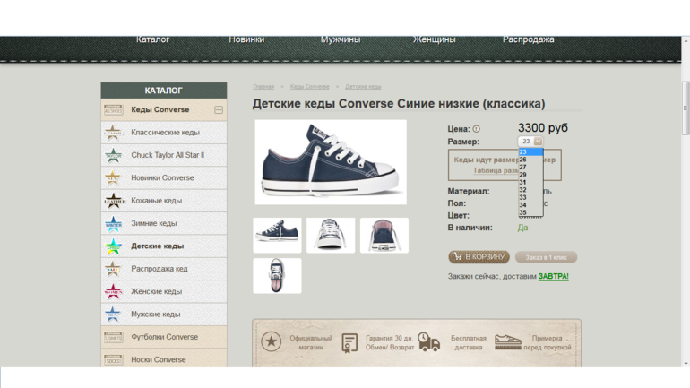Image resolution: width=690 pixels, height=388 pixels.
Task: Click the Women star icon for Женские кеды
Action: click(x=113, y=291)
